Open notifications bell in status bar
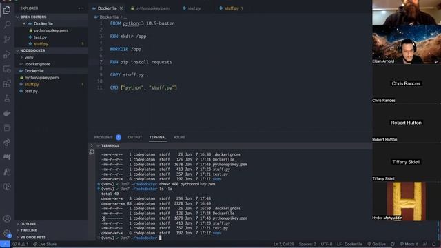The height and width of the screenshot is (248, 441). [434, 244]
